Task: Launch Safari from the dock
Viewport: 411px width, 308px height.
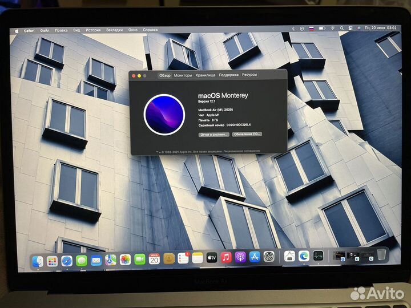Action: pos(67,261)
